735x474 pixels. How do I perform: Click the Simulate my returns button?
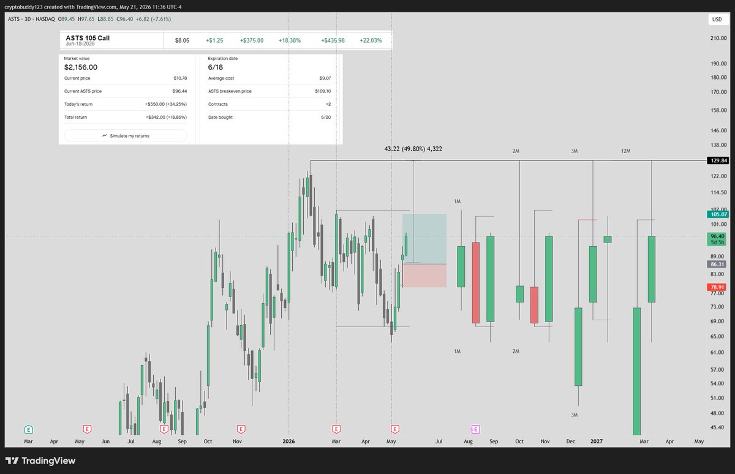(x=126, y=136)
